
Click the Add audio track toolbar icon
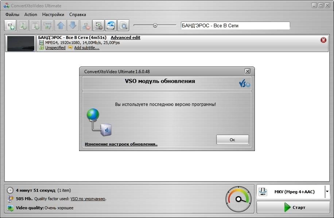[23, 25]
